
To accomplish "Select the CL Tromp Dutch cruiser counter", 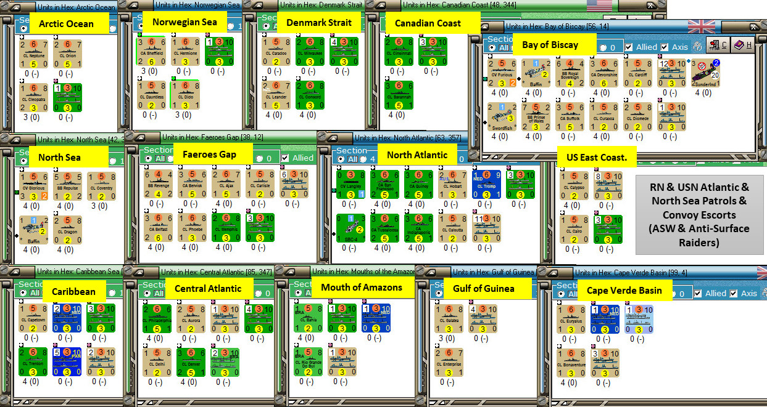I will tap(487, 185).
